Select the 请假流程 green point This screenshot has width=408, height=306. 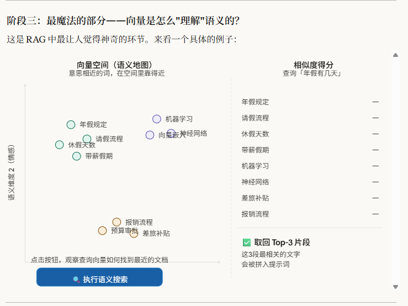click(87, 139)
